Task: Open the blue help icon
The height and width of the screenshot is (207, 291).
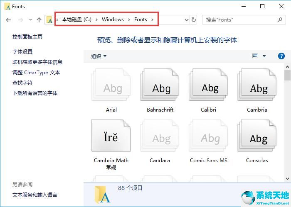Action: point(281,56)
